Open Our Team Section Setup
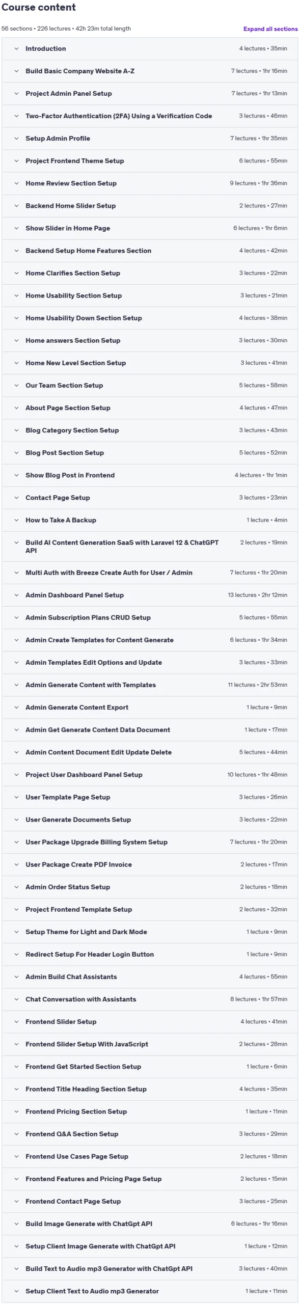The image size is (299, 1304). (x=150, y=386)
